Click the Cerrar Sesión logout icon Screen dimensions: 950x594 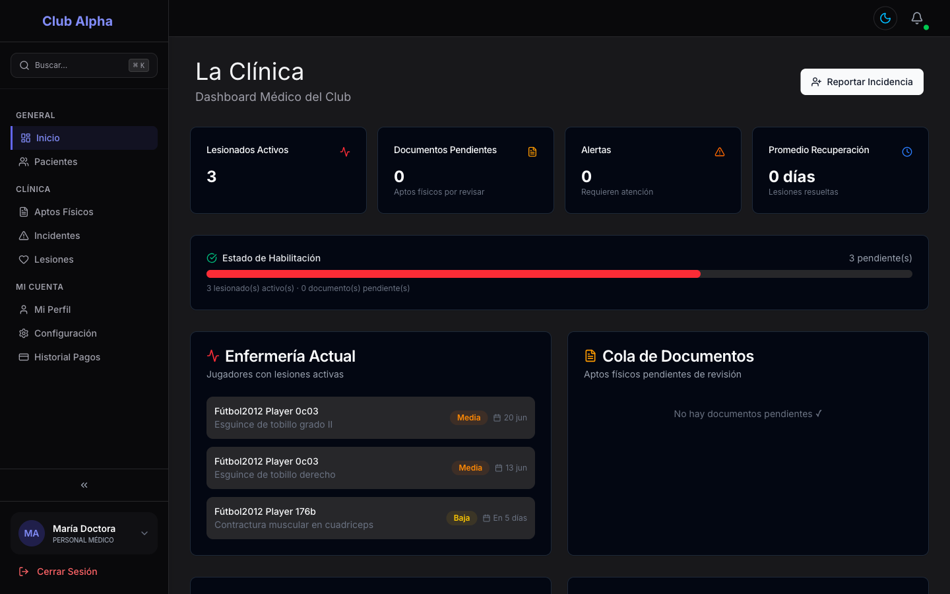coord(24,572)
